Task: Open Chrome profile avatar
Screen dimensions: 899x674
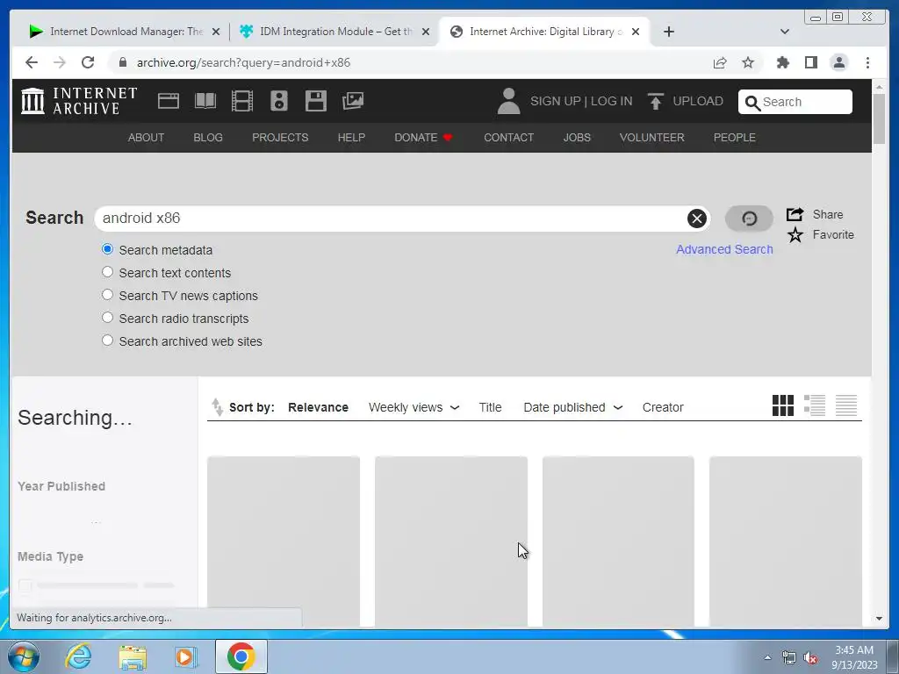Action: [838, 62]
